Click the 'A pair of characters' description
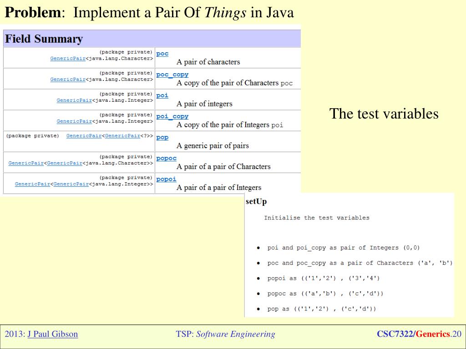The width and height of the screenshot is (466, 349). pyautogui.click(x=208, y=62)
